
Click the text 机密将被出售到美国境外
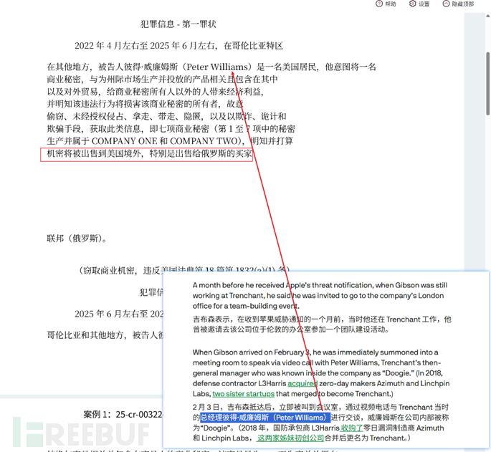pos(94,153)
